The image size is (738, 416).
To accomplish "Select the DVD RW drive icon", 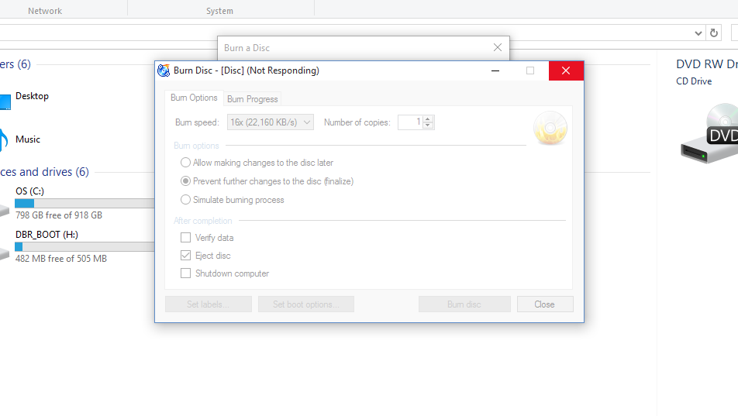I will (710, 134).
